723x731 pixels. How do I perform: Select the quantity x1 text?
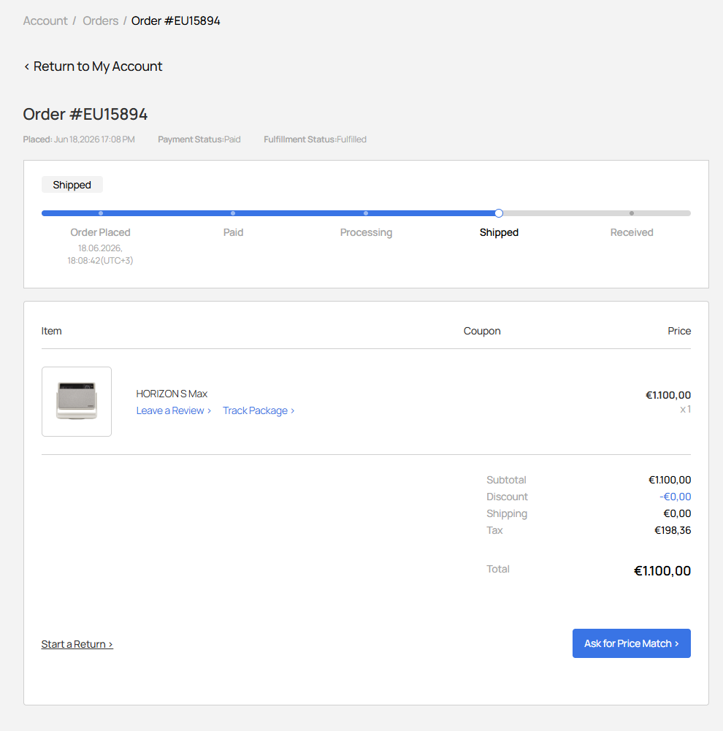(685, 410)
